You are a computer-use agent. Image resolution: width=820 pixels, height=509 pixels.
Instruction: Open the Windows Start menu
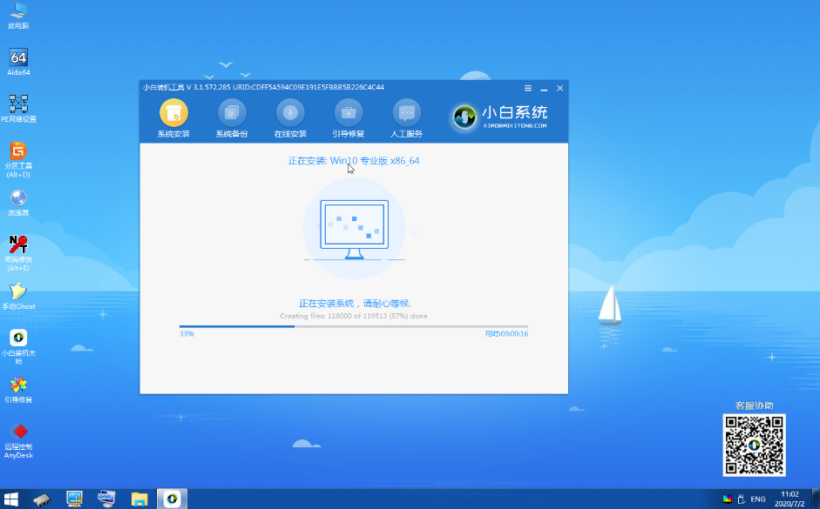10,499
